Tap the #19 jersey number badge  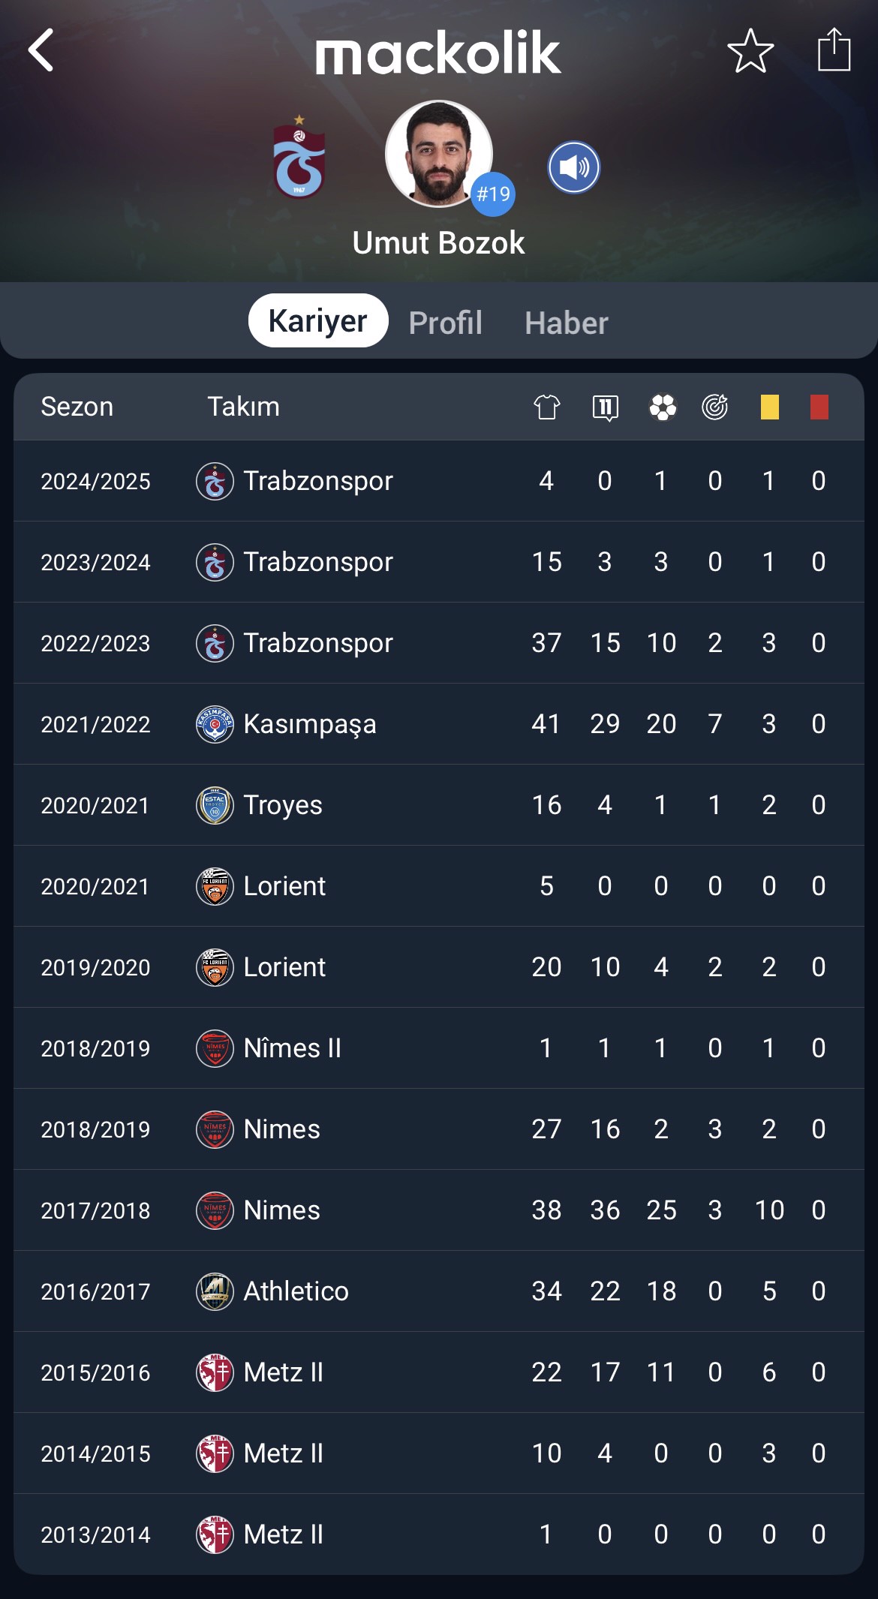(493, 194)
